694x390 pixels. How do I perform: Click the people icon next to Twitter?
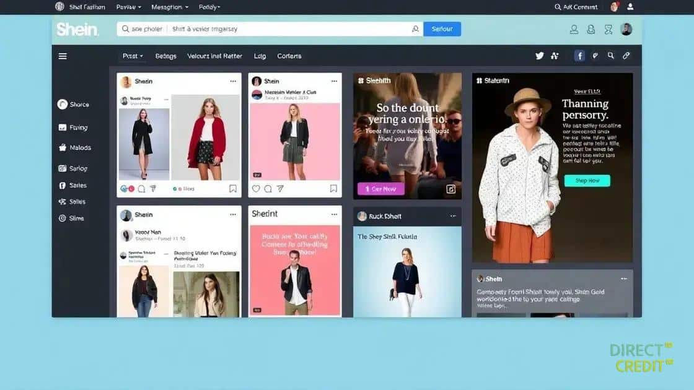coord(555,56)
